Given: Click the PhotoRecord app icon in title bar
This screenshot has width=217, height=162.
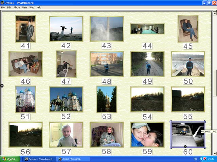Looking at the screenshot, I should pos(2,2).
